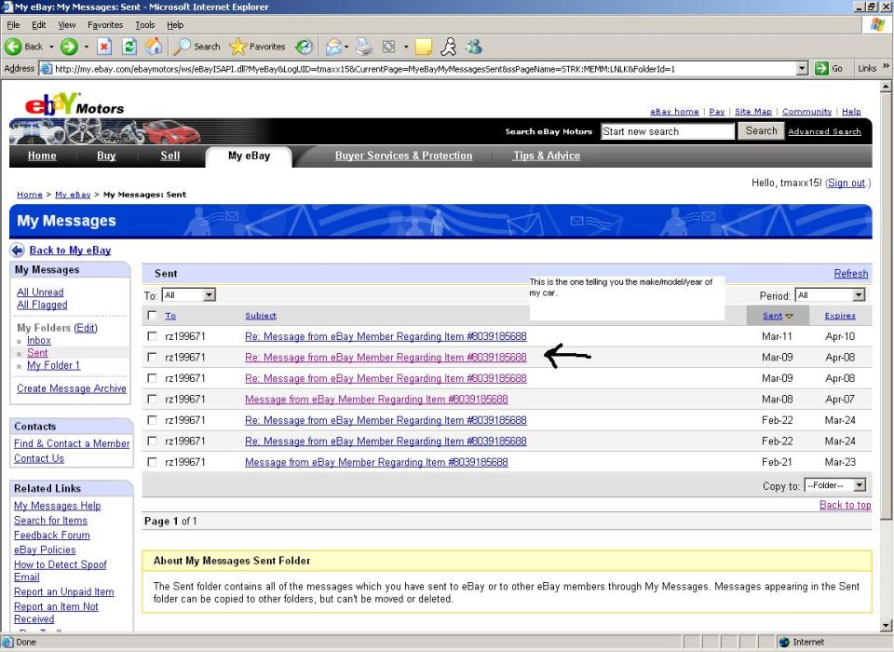Open the Inbox folder link
The image size is (894, 652).
tap(39, 340)
